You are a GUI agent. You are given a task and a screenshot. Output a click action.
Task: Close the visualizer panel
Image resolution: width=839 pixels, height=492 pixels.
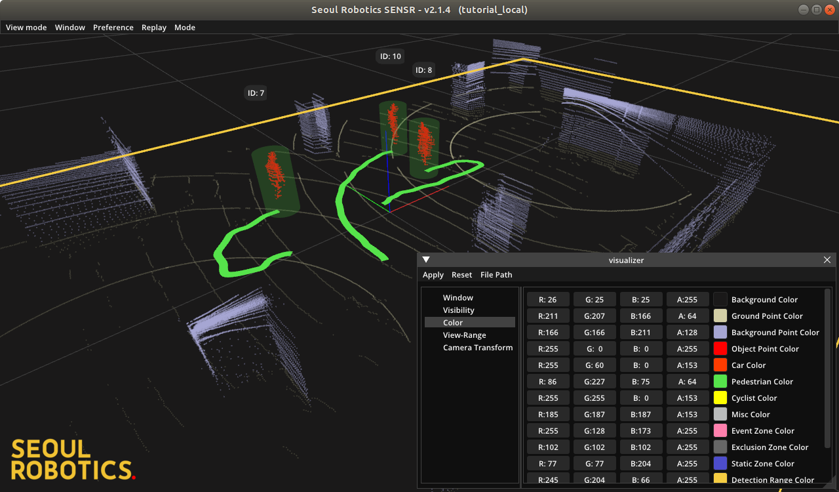tap(827, 259)
